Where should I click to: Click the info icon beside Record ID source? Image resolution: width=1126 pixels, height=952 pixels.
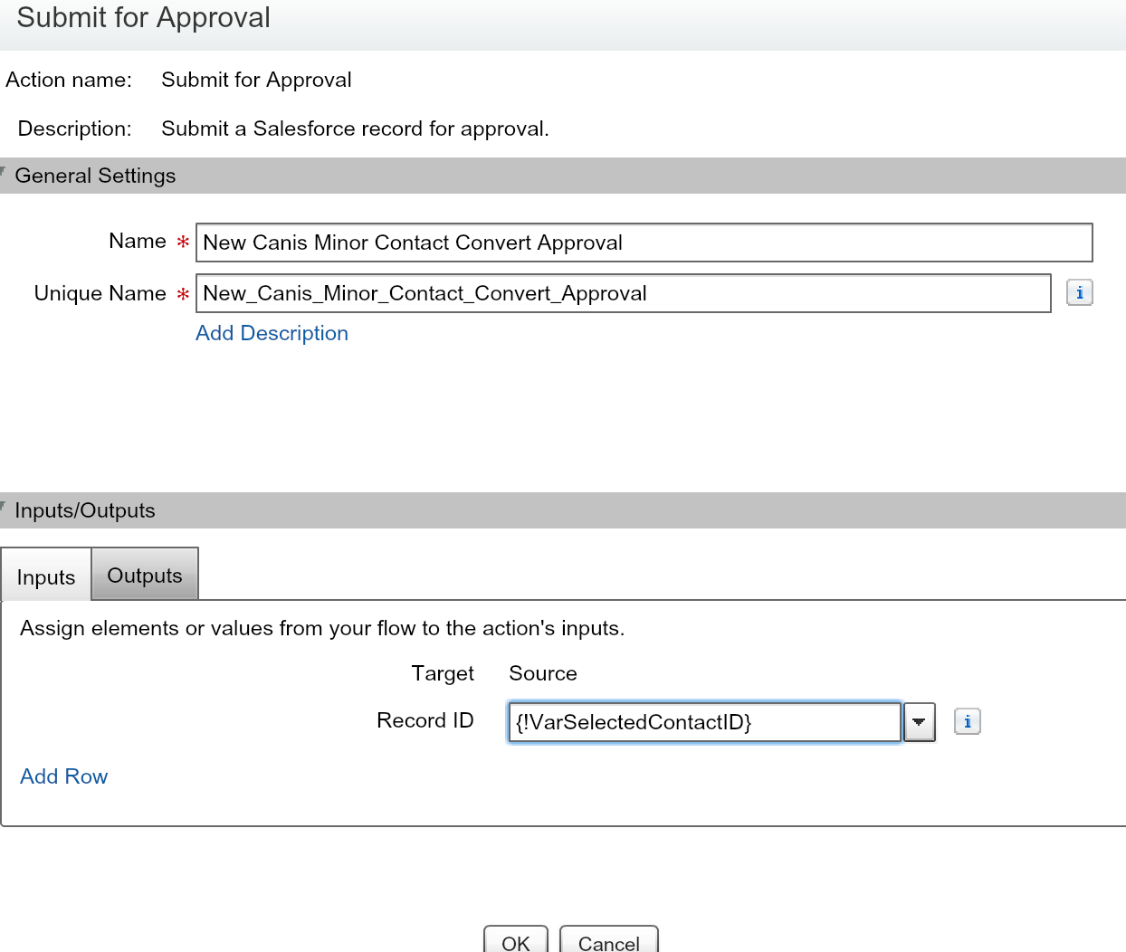(967, 722)
